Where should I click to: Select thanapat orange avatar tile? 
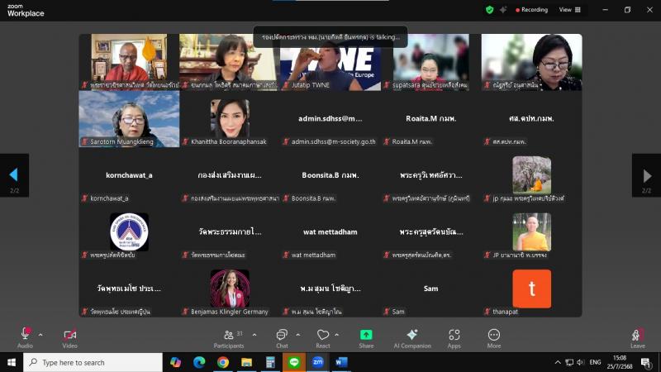[x=531, y=289]
